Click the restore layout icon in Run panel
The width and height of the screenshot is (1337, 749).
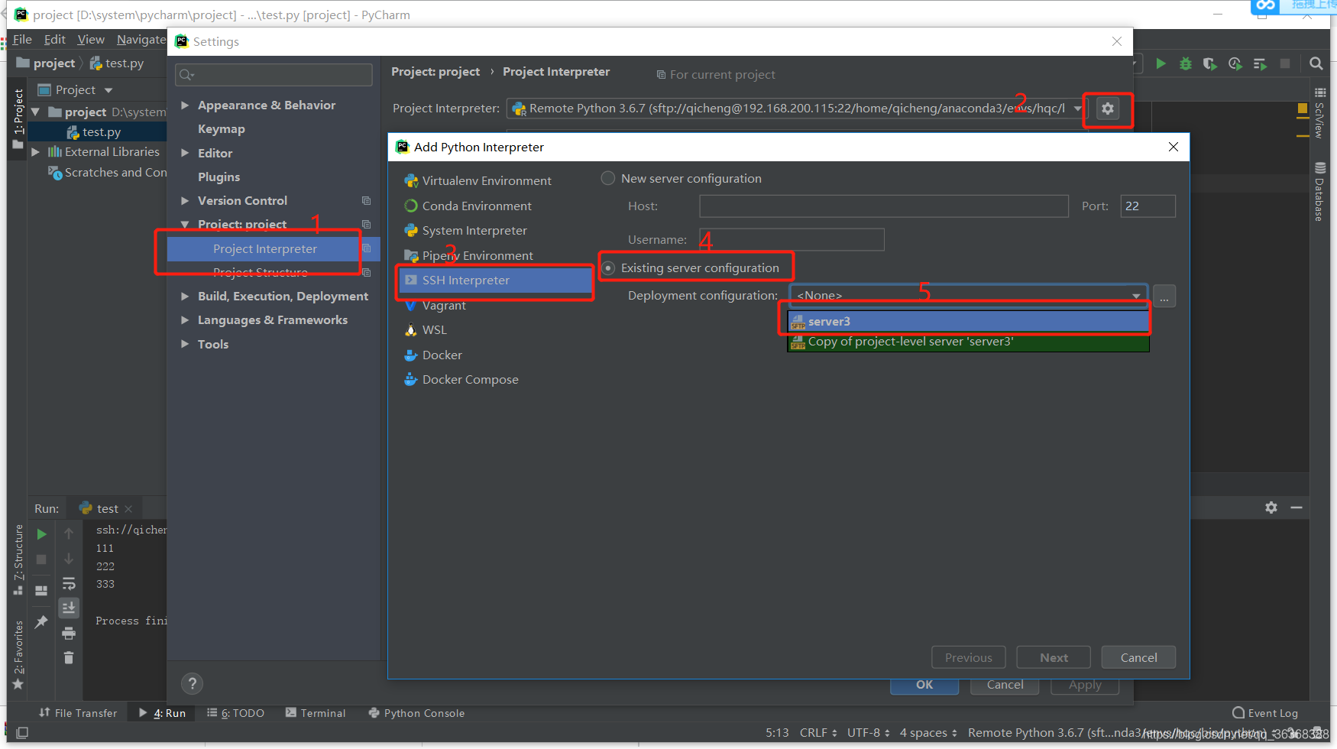pos(42,591)
